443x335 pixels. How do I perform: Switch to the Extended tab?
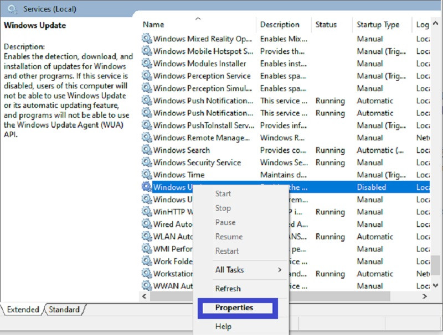click(x=23, y=310)
